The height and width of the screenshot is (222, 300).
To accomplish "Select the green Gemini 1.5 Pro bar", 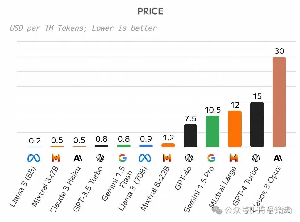I will [x=212, y=131].
